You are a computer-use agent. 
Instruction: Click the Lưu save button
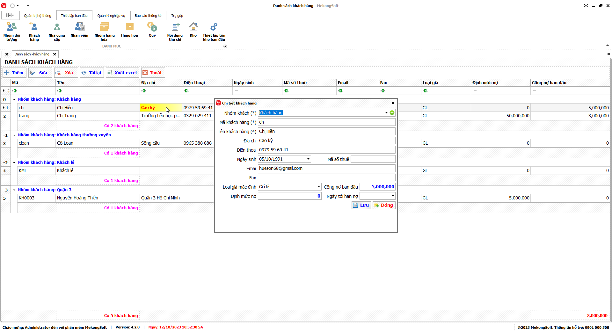(x=361, y=205)
